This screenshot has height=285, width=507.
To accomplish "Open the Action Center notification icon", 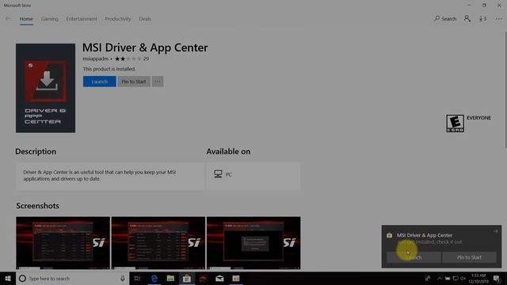I will click(x=497, y=279).
